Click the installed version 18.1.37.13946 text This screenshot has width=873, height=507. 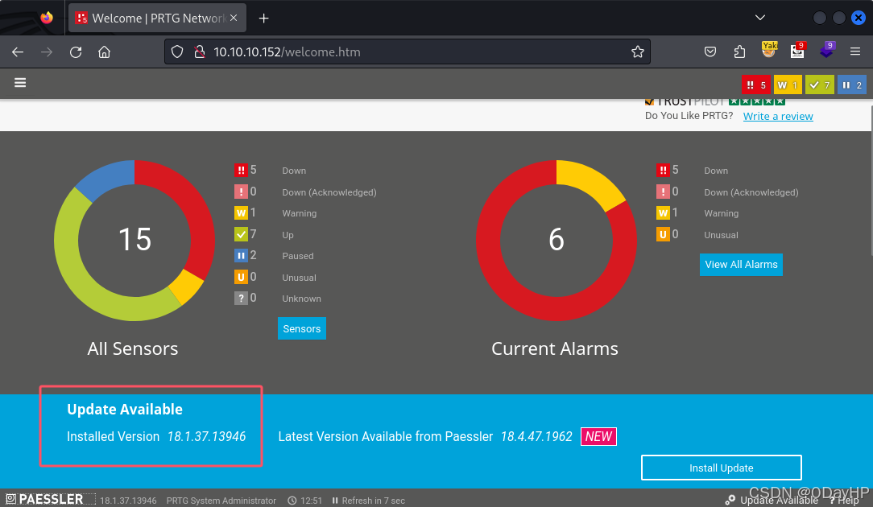point(206,437)
